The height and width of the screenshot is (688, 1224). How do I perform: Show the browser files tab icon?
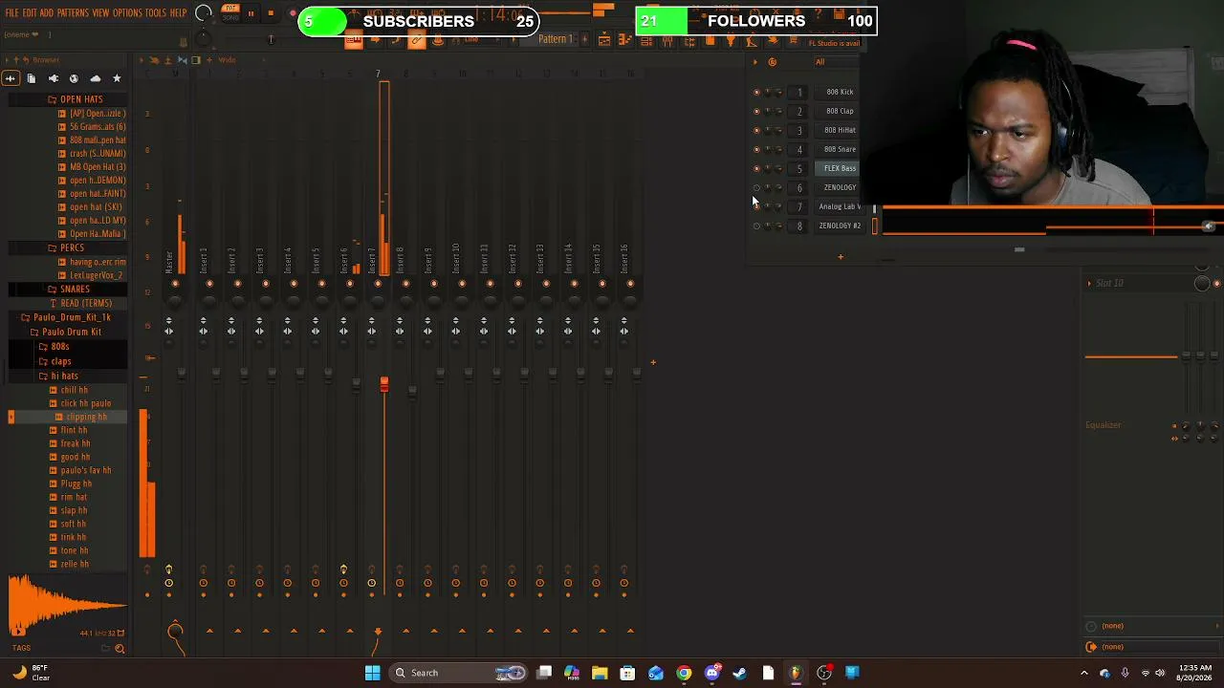click(x=32, y=78)
